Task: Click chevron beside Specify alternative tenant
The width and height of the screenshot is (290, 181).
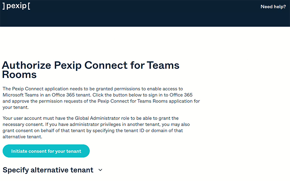Action: (100, 170)
